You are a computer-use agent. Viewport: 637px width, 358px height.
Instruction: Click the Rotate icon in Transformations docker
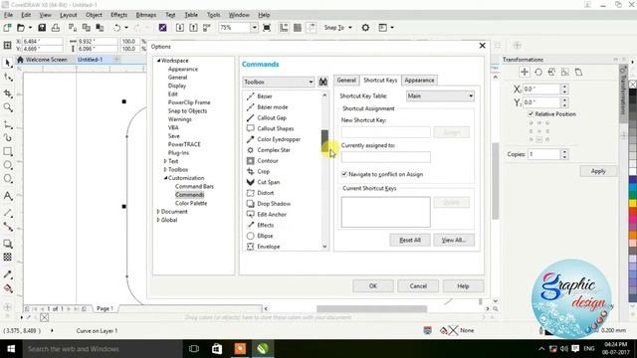coord(538,73)
